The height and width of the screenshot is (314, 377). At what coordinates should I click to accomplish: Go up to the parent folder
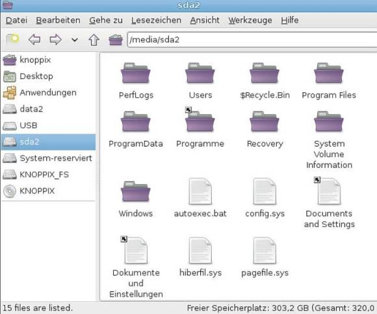click(x=94, y=40)
